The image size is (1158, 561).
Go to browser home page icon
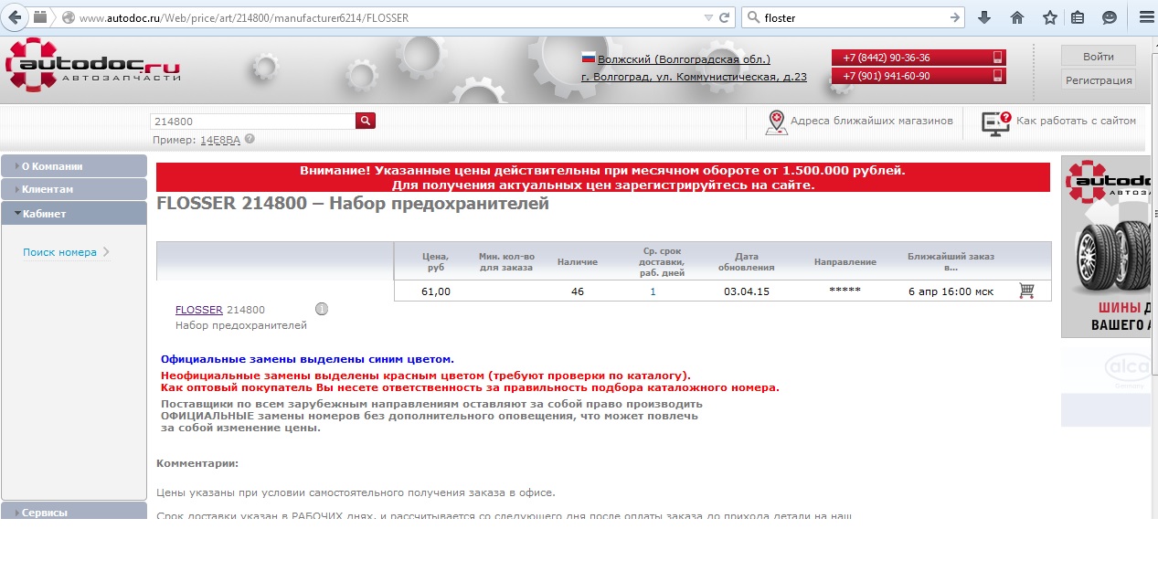[x=1016, y=17]
